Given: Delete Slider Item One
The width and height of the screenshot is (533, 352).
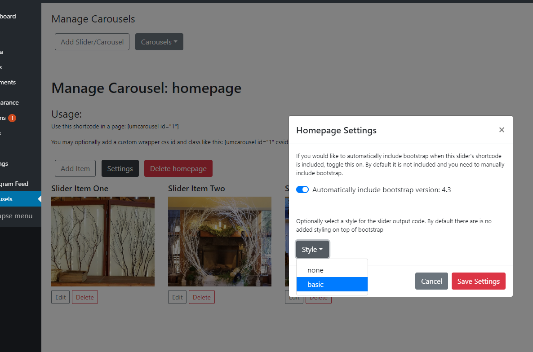Looking at the screenshot, I should [x=85, y=297].
